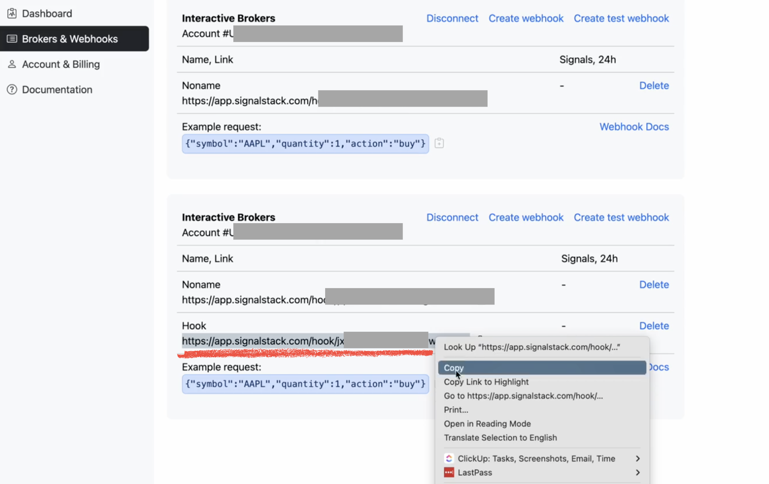Copy first example request via clipboard icon
This screenshot has width=769, height=484.
point(439,143)
